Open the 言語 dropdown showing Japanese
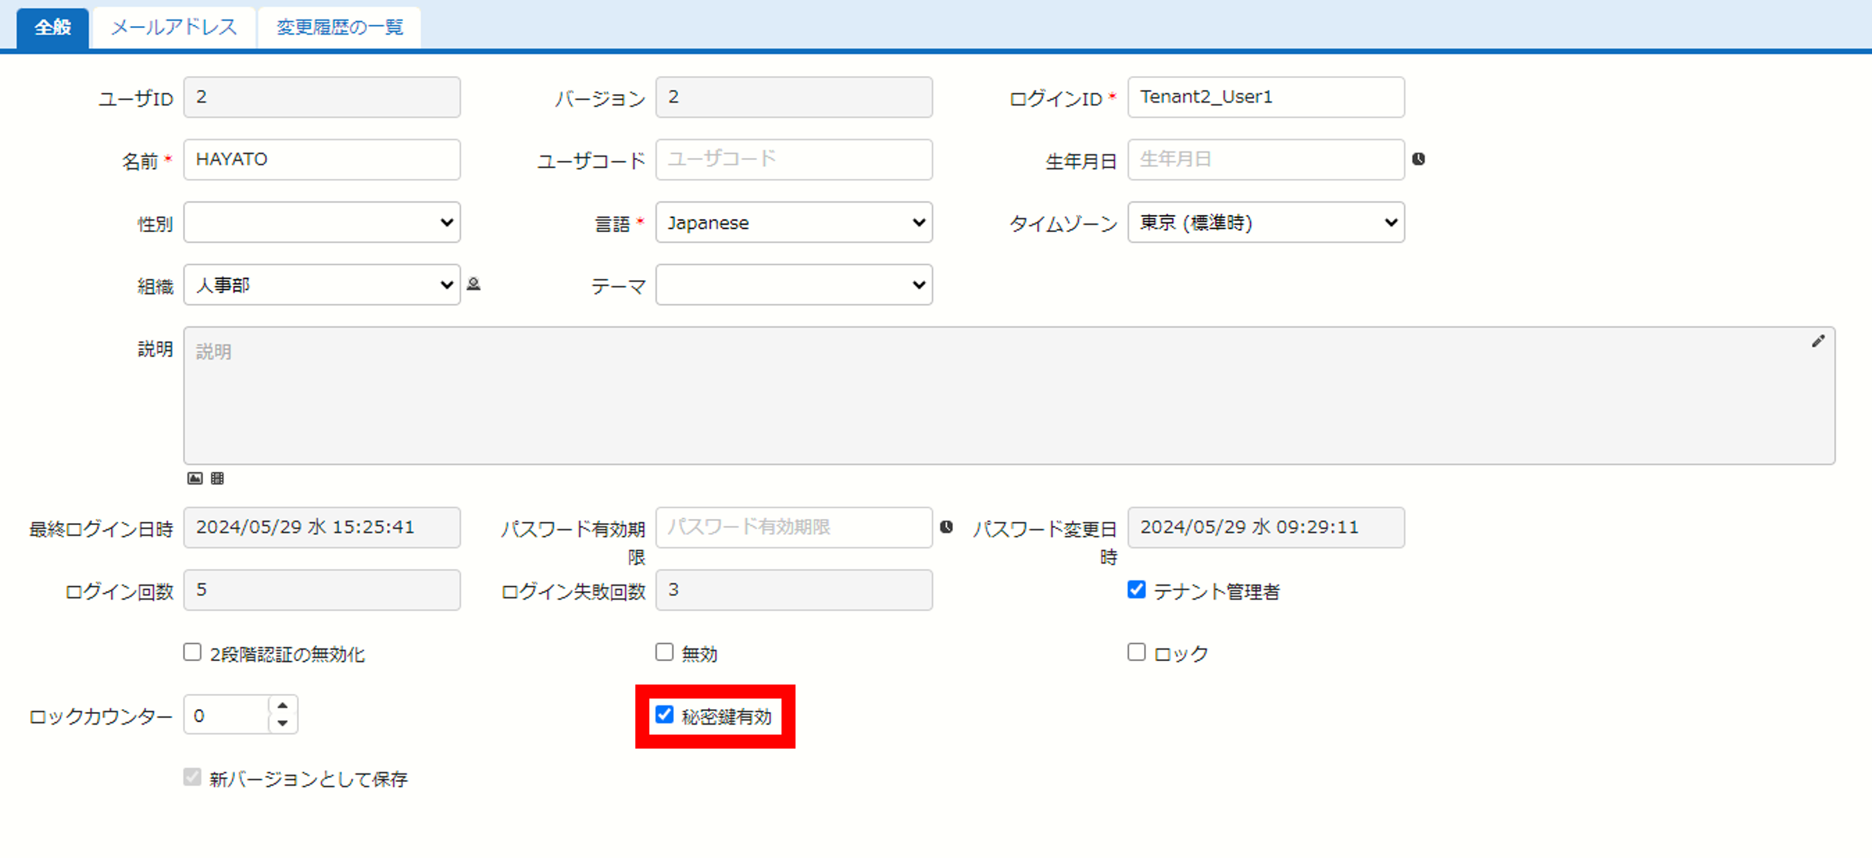 794,222
